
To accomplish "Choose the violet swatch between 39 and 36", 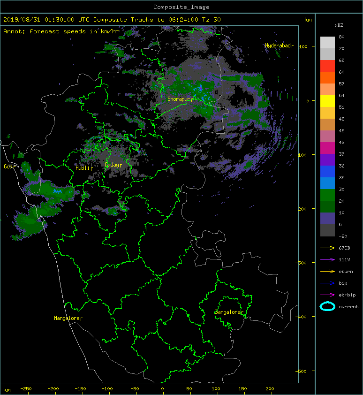I will coord(327,160).
